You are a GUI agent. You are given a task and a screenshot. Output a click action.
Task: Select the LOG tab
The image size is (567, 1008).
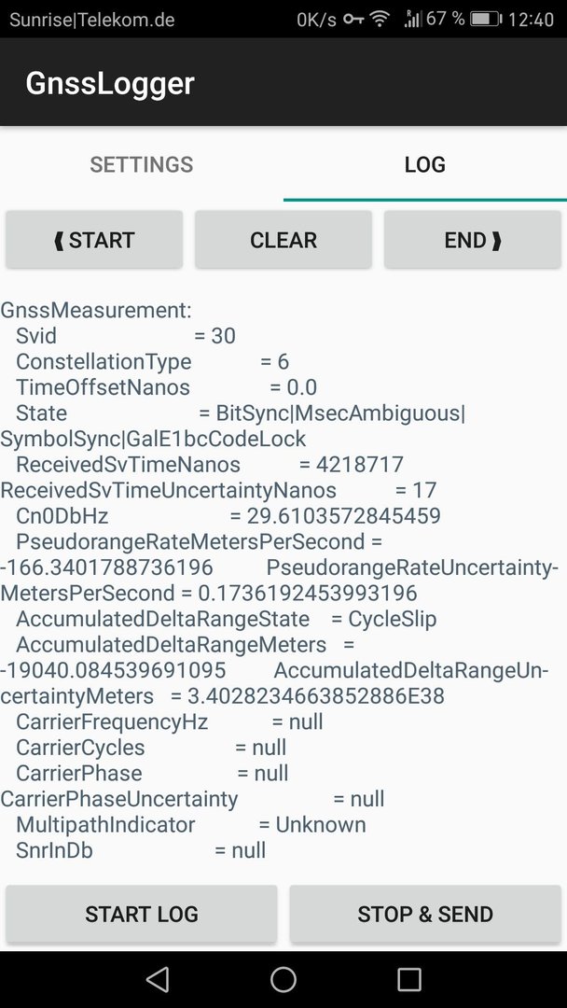[x=425, y=164]
